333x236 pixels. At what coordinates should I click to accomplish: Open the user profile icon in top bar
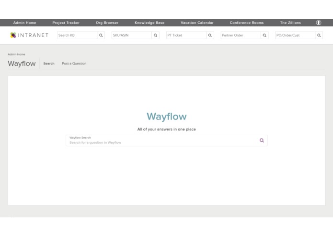[318, 22]
